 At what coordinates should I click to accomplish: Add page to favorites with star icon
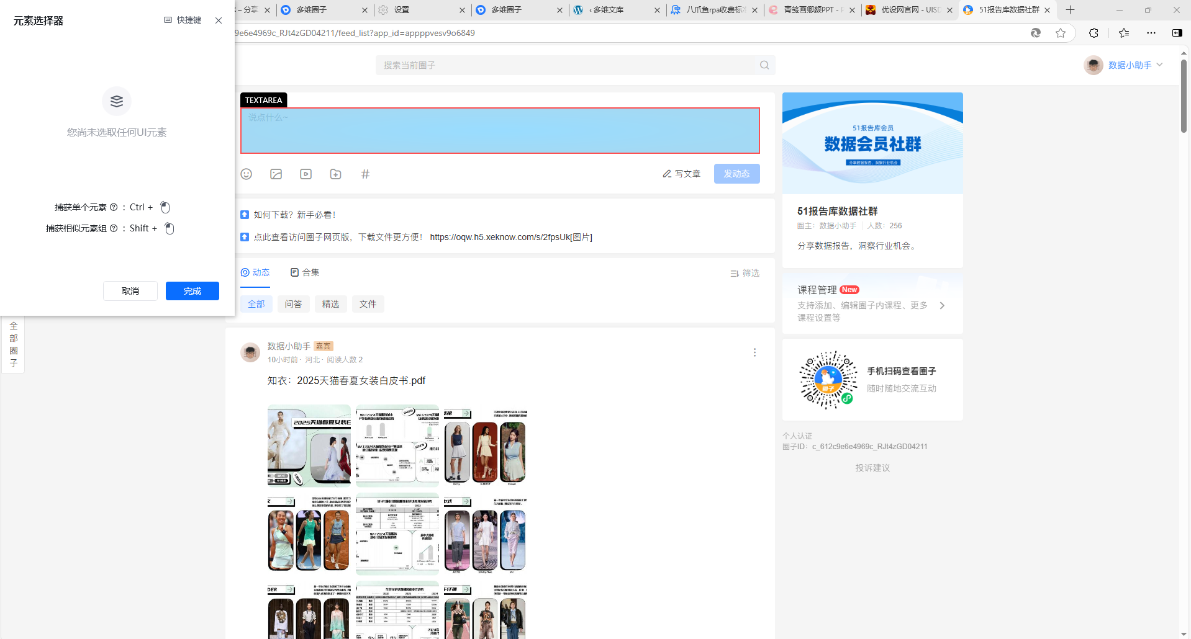(x=1061, y=33)
